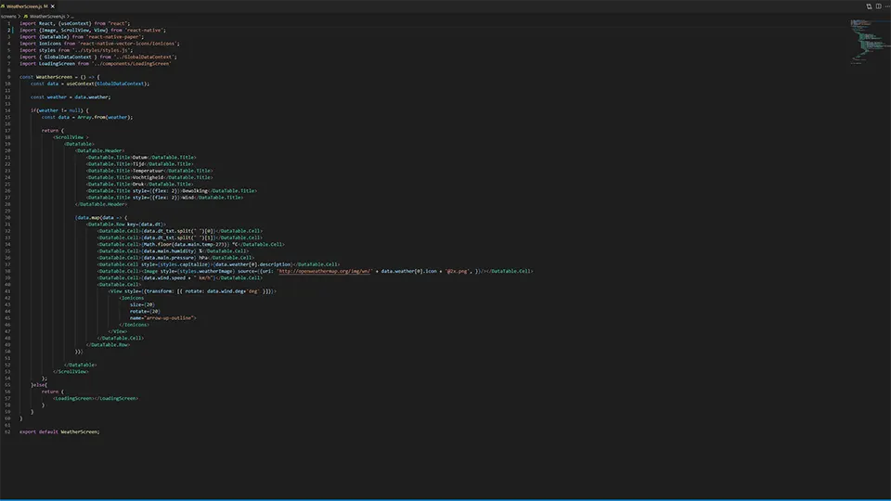Click the 'arrow-up-outline' name string
Screen dimensions: 891x501
click(x=169, y=318)
